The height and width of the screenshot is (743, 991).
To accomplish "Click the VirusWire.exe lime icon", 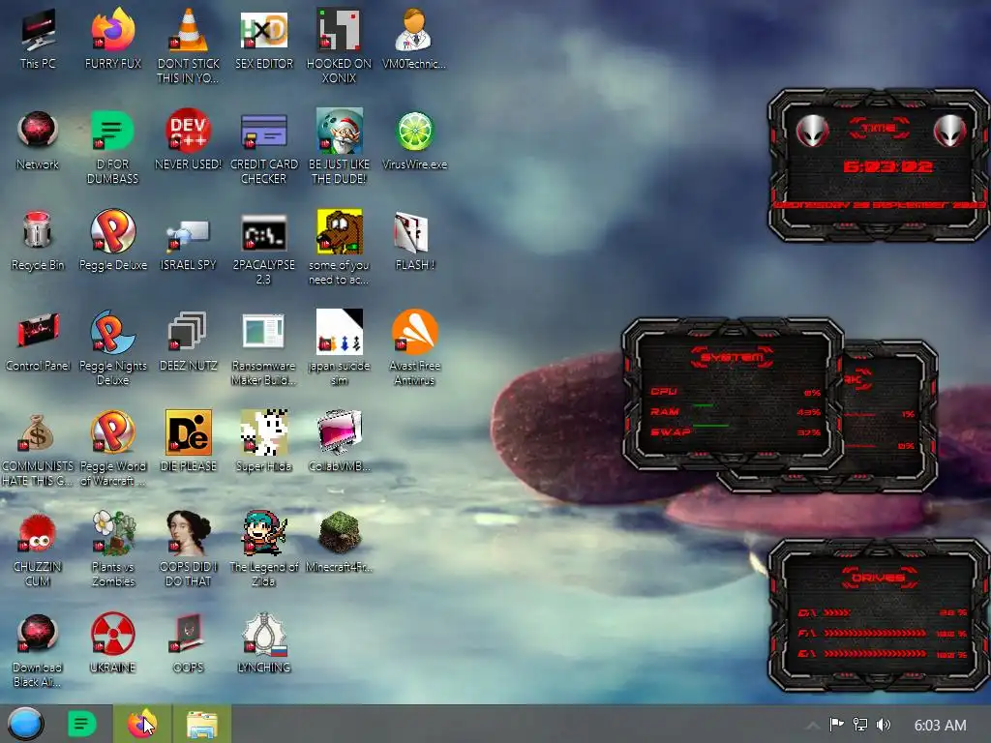I will click(414, 140).
